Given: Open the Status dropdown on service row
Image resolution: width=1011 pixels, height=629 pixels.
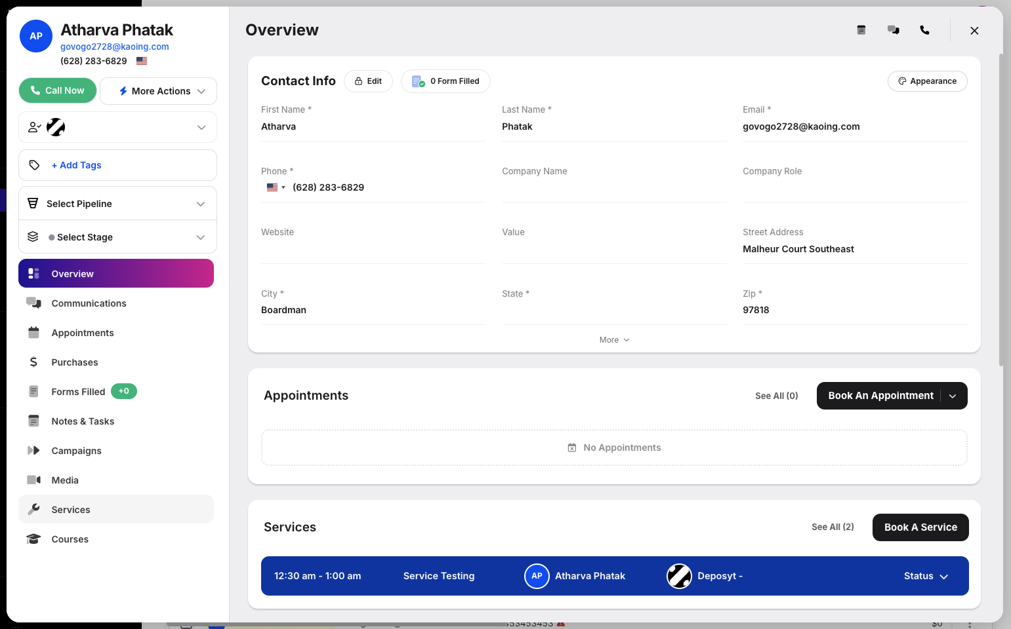Looking at the screenshot, I should point(926,576).
